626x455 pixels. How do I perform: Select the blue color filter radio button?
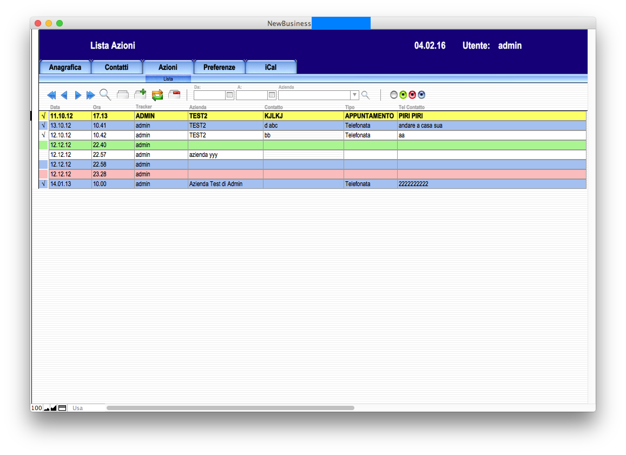[421, 95]
